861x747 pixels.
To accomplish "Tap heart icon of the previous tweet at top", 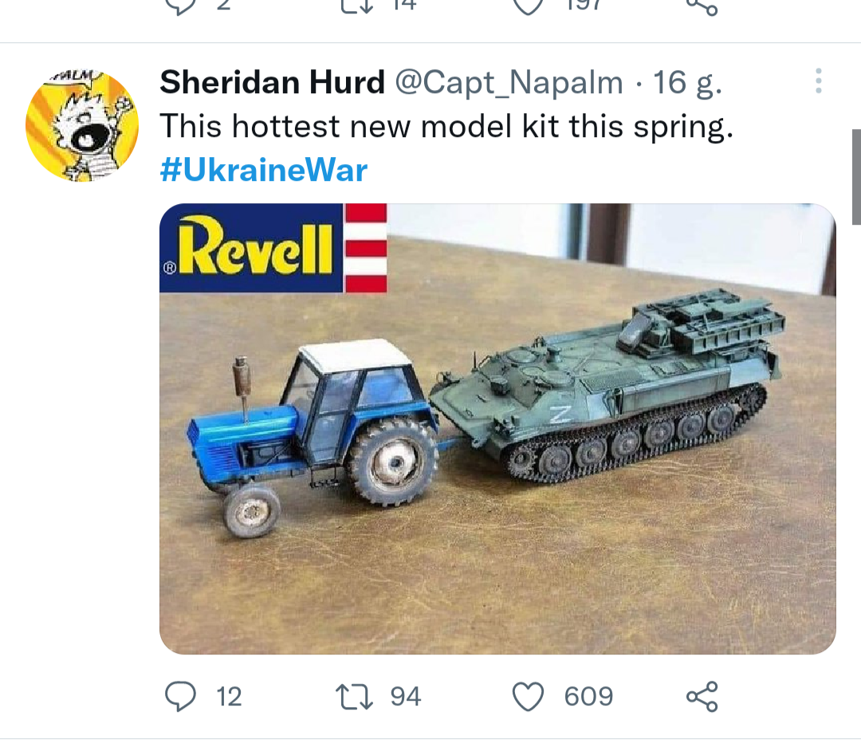I will (x=527, y=6).
